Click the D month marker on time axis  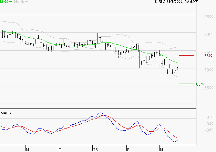tap(60, 150)
